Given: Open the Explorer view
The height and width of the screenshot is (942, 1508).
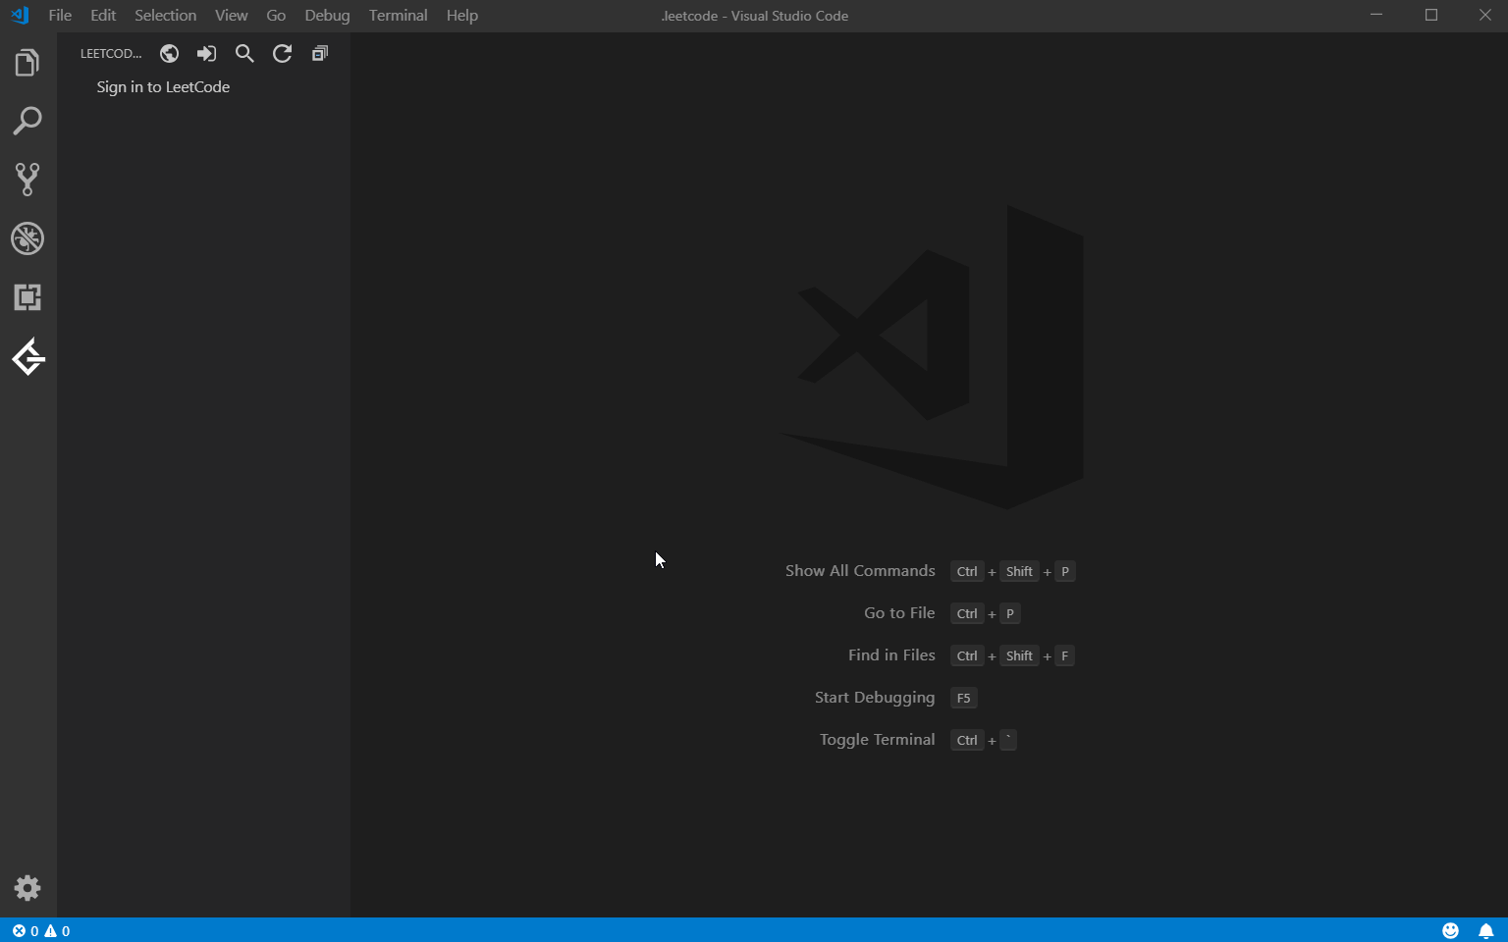Looking at the screenshot, I should (27, 62).
